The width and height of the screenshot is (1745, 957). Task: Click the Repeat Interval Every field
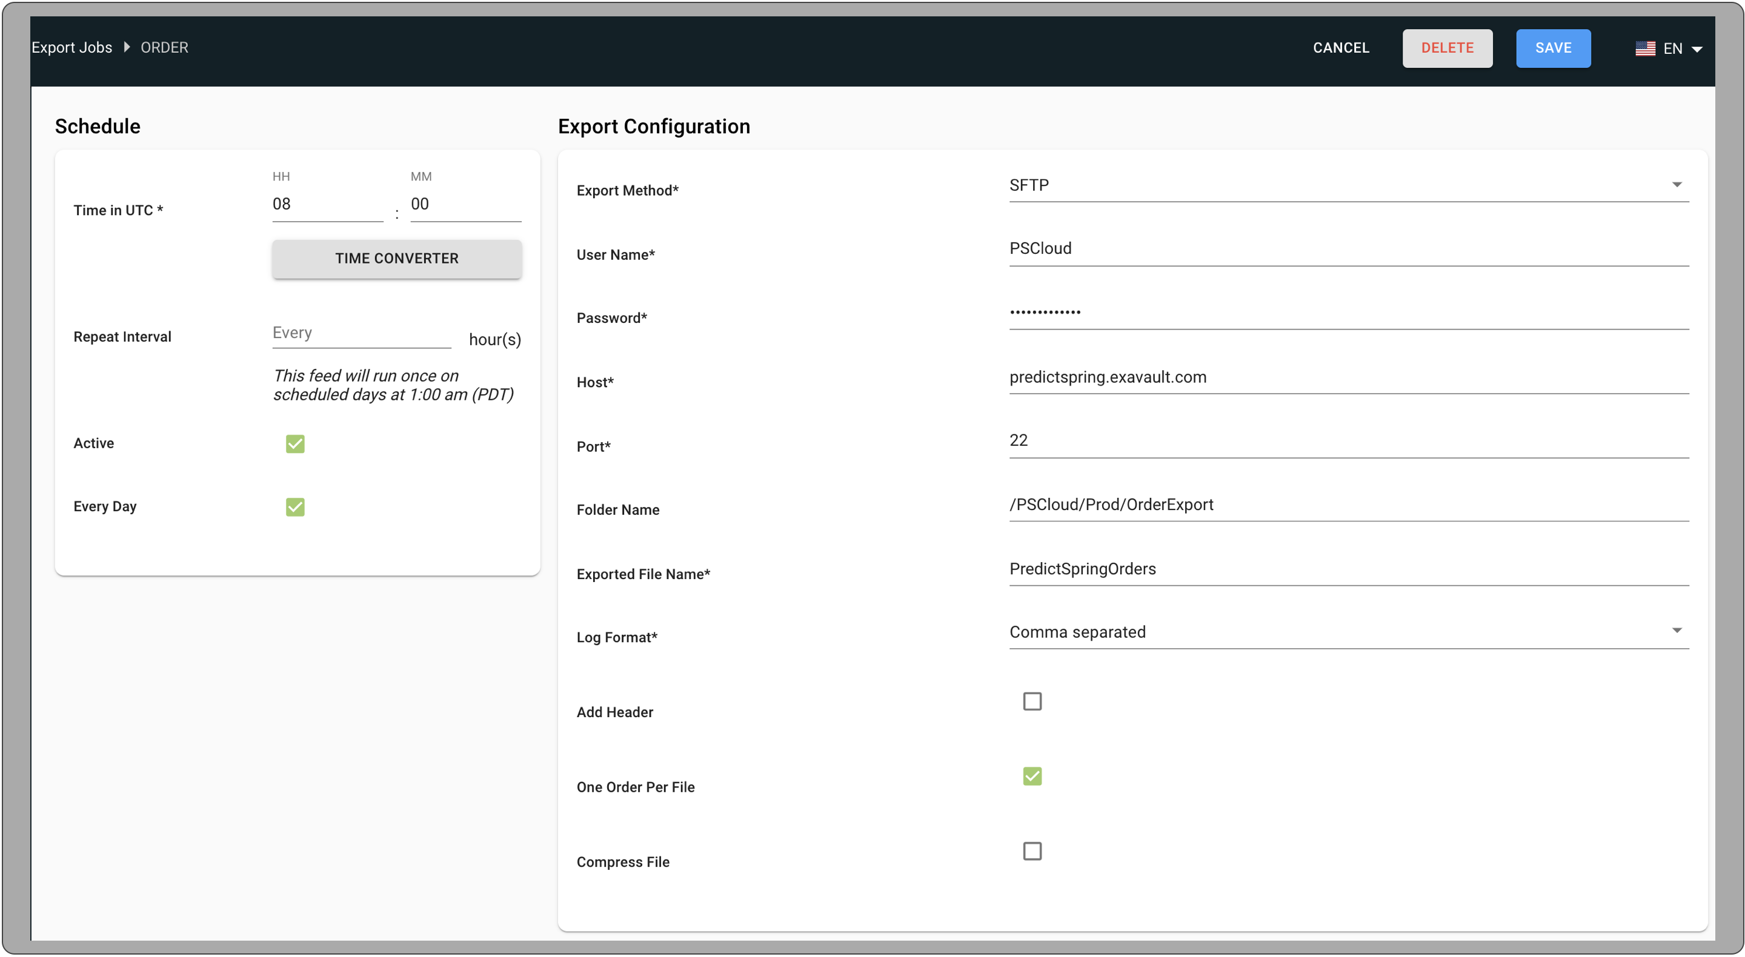coord(361,333)
